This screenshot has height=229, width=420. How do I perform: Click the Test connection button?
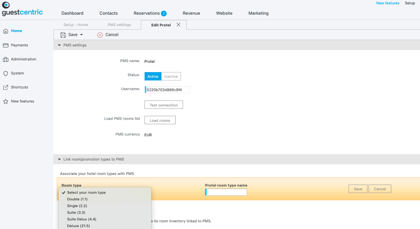[164, 105]
